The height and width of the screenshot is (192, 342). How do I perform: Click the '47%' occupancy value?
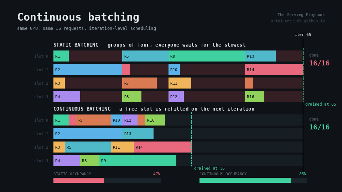(x=157, y=174)
